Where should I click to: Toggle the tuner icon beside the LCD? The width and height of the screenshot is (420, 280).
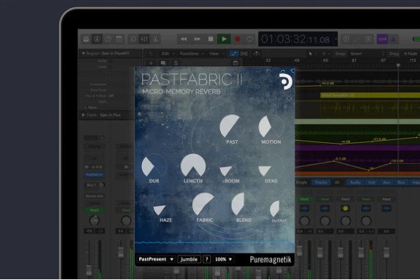point(346,39)
